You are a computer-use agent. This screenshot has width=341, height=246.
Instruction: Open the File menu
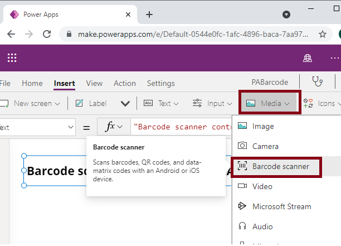pyautogui.click(x=5, y=83)
